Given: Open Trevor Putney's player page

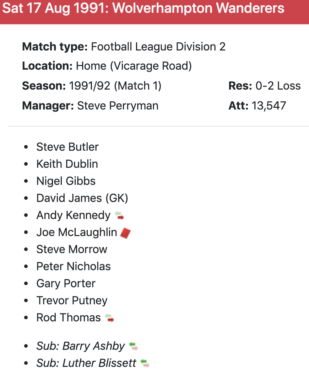Looking at the screenshot, I should 72,300.
